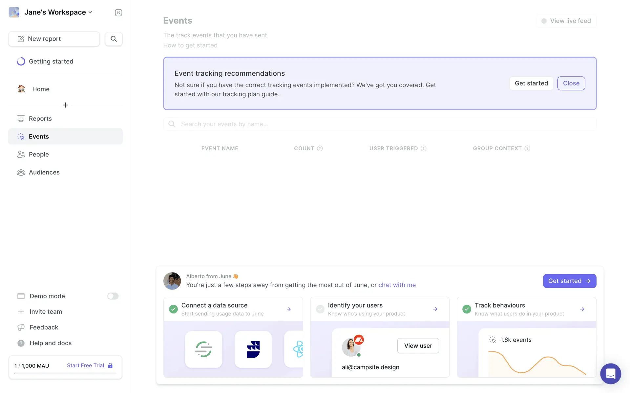Click the Segment data source icon
This screenshot has width=630, height=393.
[x=203, y=349]
